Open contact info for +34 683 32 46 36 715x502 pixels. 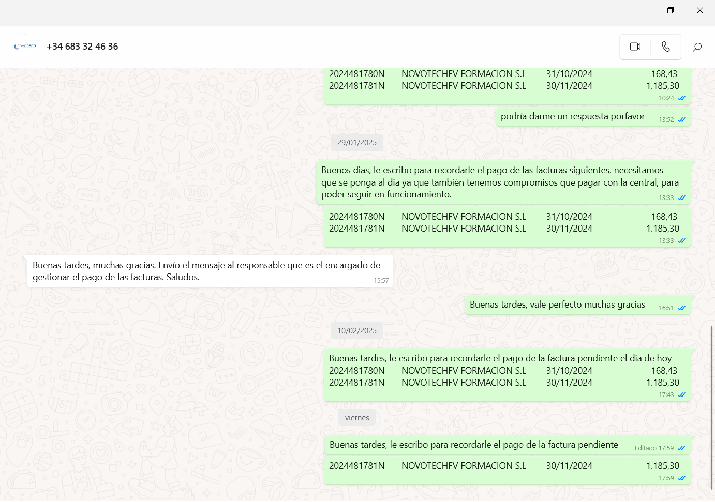click(x=82, y=47)
